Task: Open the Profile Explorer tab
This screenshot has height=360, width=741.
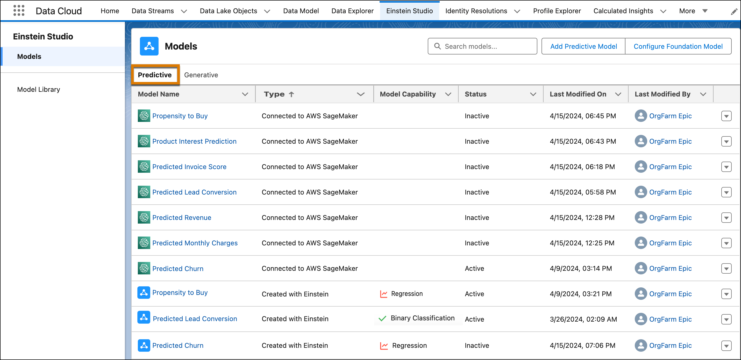Action: 557,11
